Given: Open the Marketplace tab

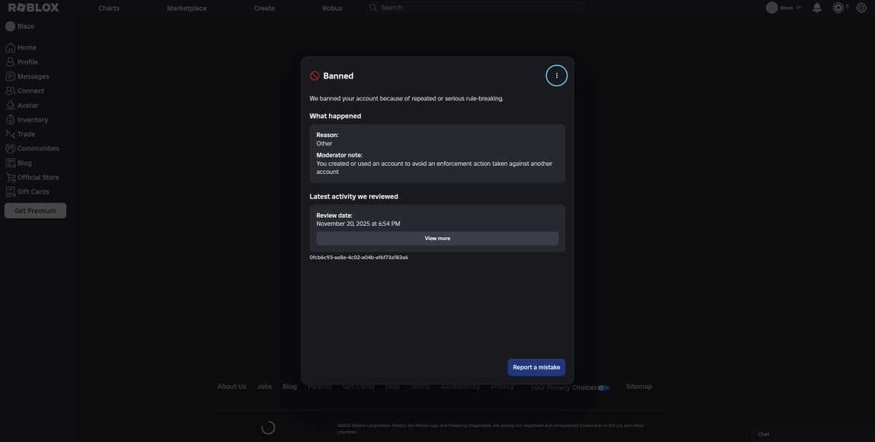Looking at the screenshot, I should [187, 8].
